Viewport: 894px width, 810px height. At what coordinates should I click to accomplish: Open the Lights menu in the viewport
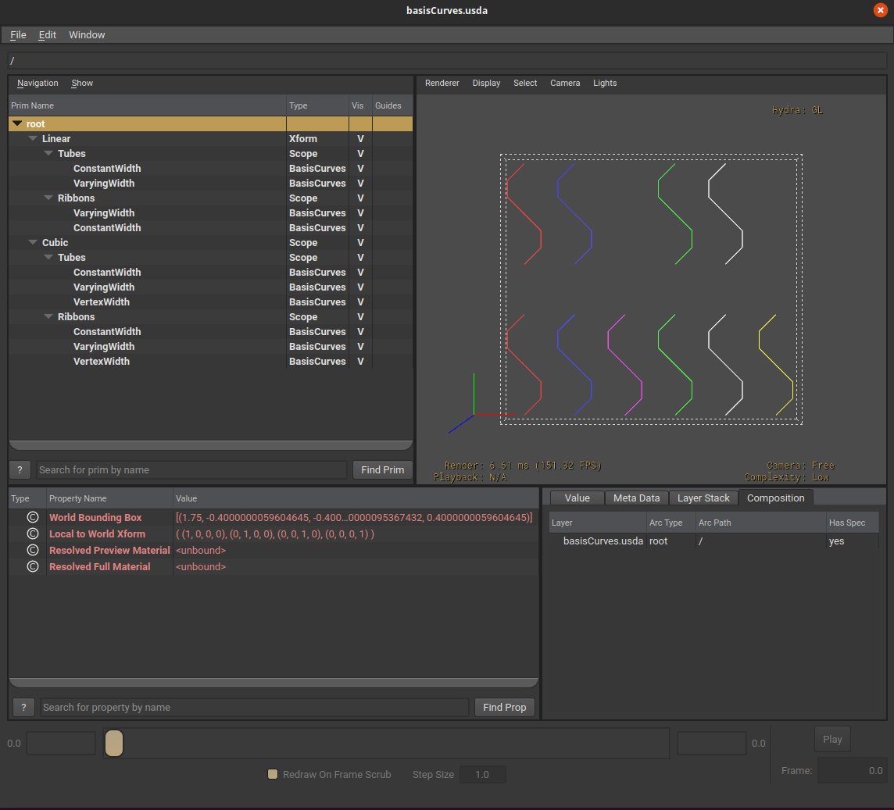[x=605, y=83]
